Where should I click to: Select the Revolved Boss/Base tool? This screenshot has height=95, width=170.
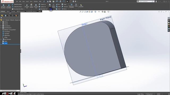coord(9,6)
